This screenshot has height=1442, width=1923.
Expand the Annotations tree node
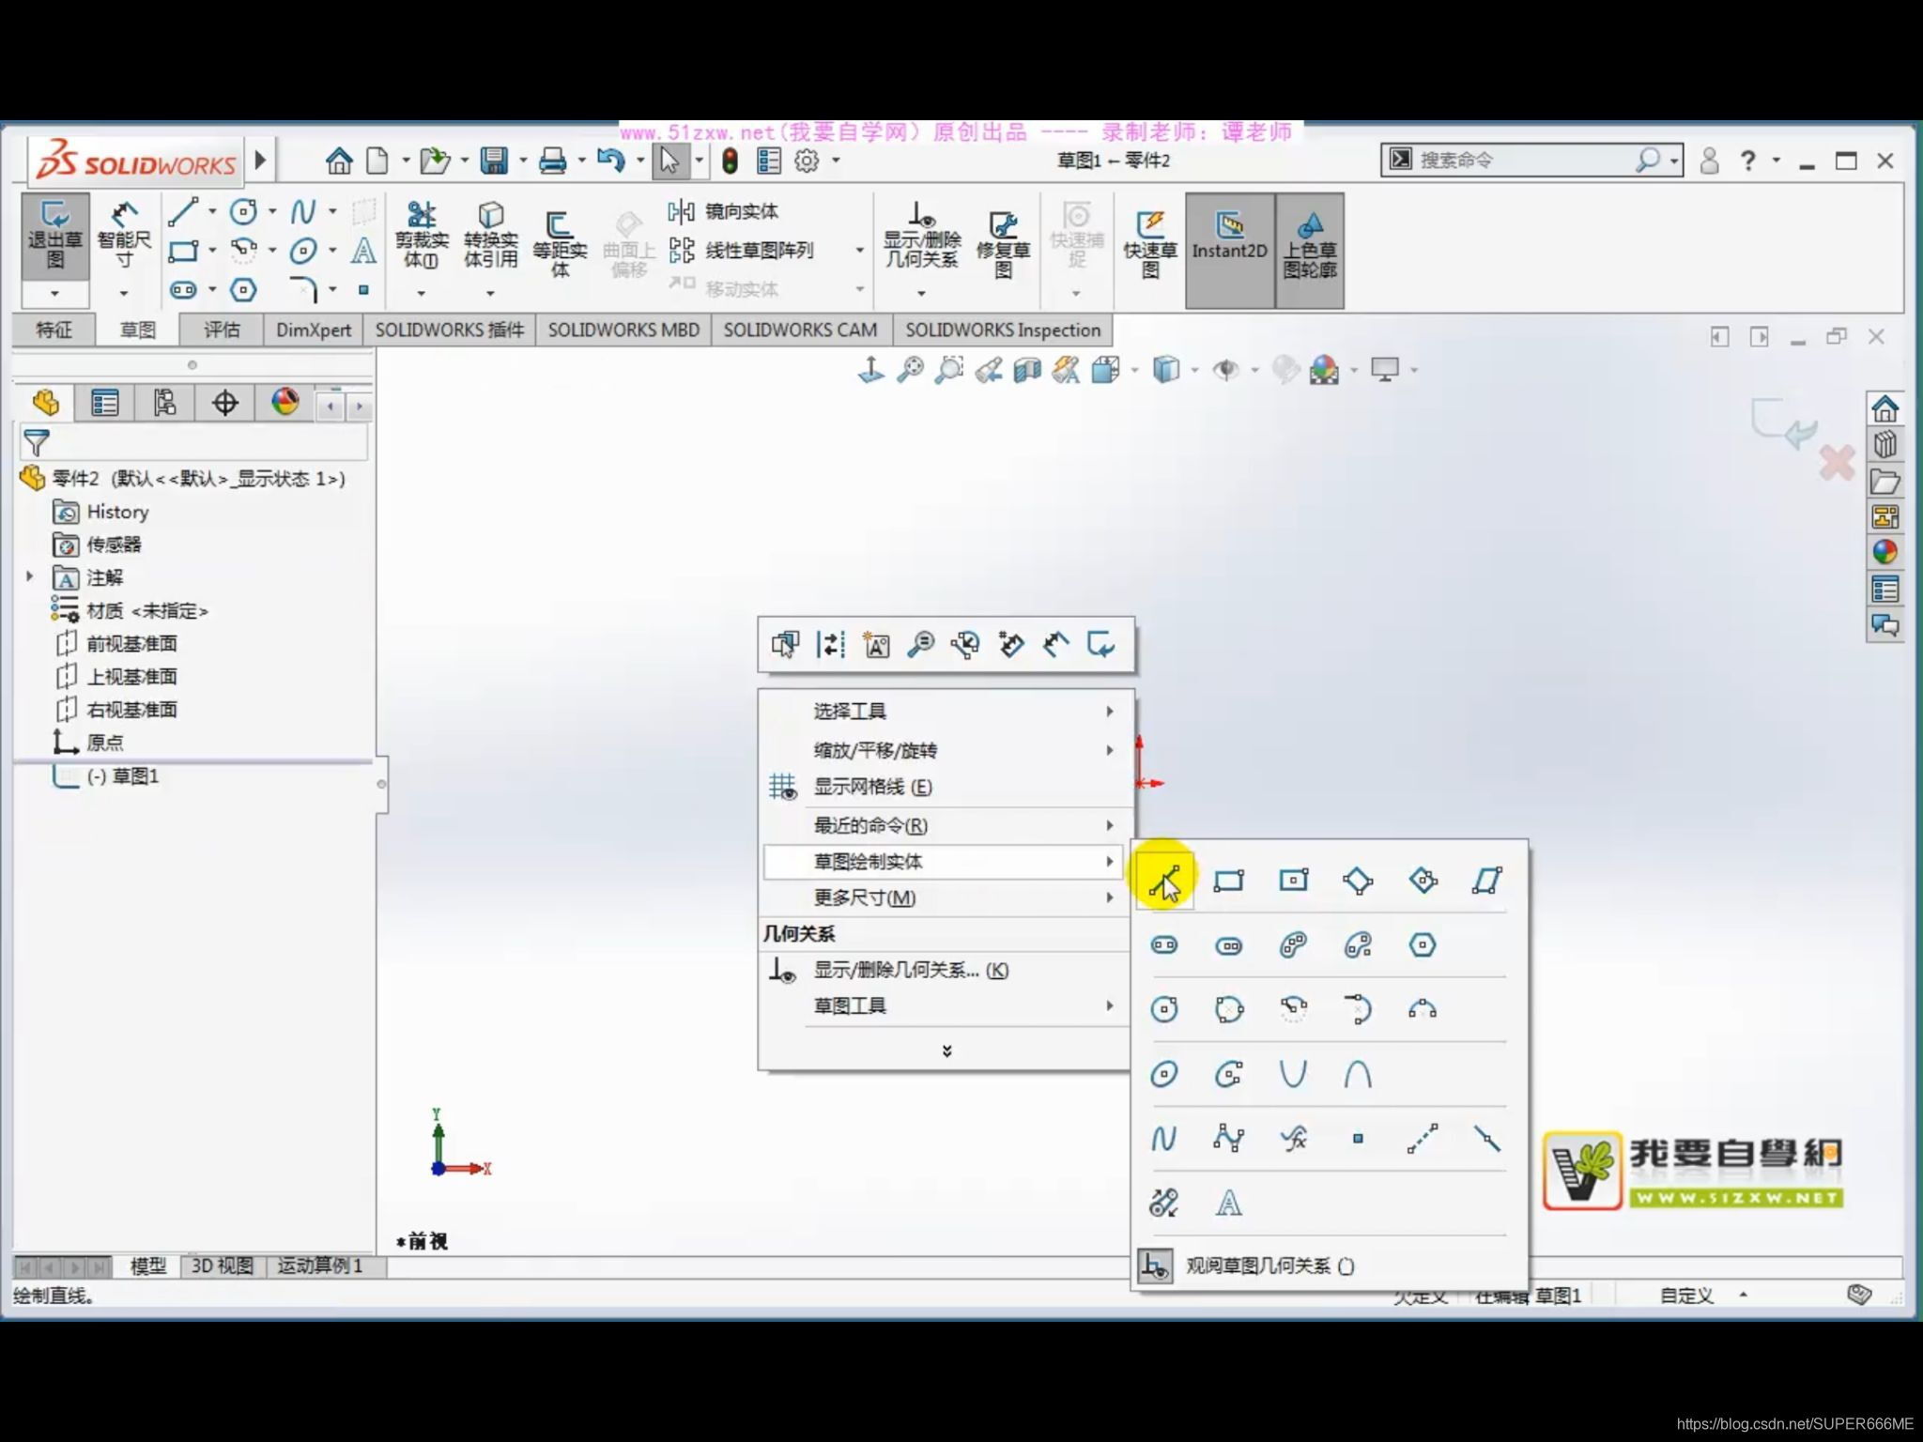[x=30, y=577]
